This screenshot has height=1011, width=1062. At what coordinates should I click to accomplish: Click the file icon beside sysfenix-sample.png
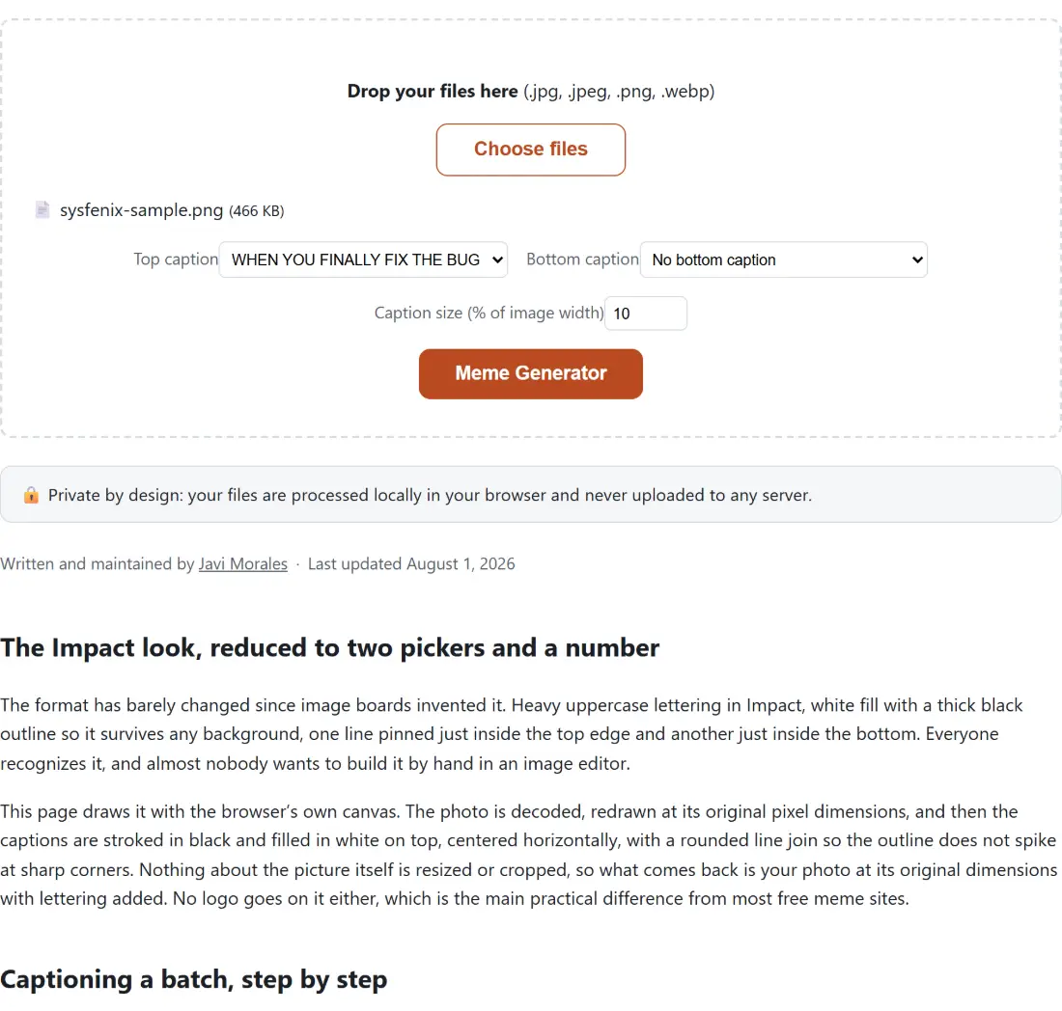(x=42, y=210)
